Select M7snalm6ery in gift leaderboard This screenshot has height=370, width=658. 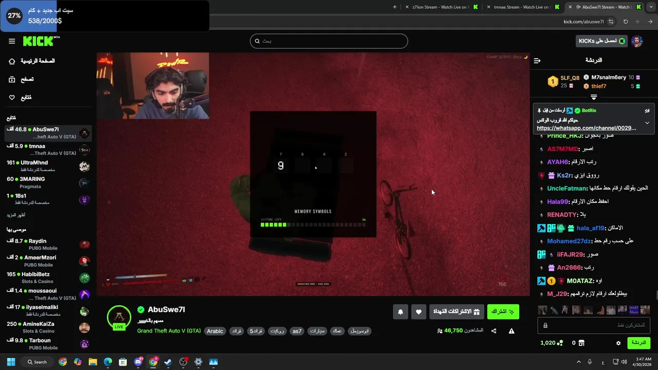click(x=609, y=78)
